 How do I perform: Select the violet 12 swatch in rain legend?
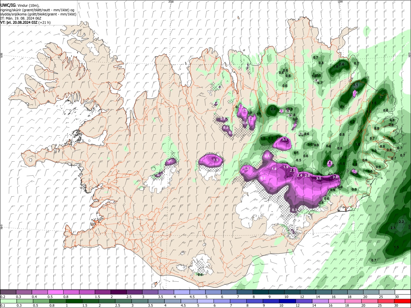304,301
